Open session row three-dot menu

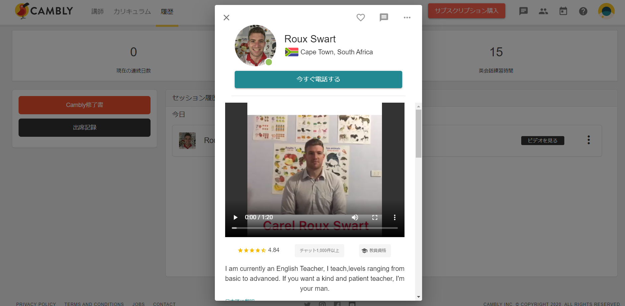(589, 140)
